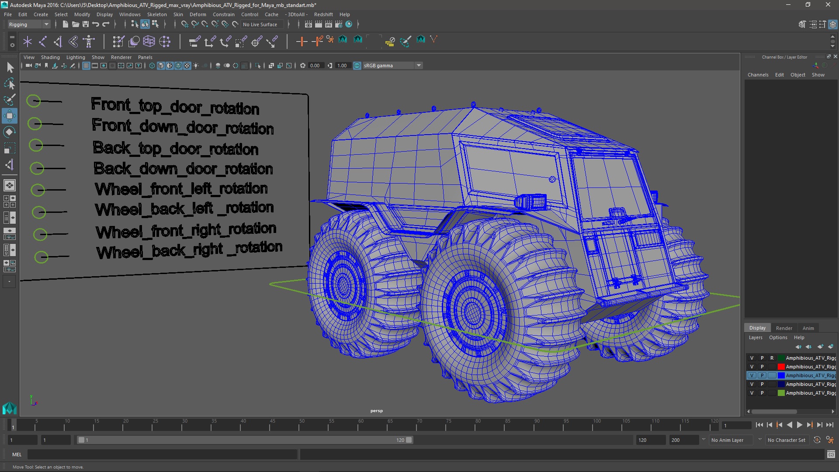The width and height of the screenshot is (839, 472).
Task: Click the blue layer color swatch
Action: click(781, 375)
